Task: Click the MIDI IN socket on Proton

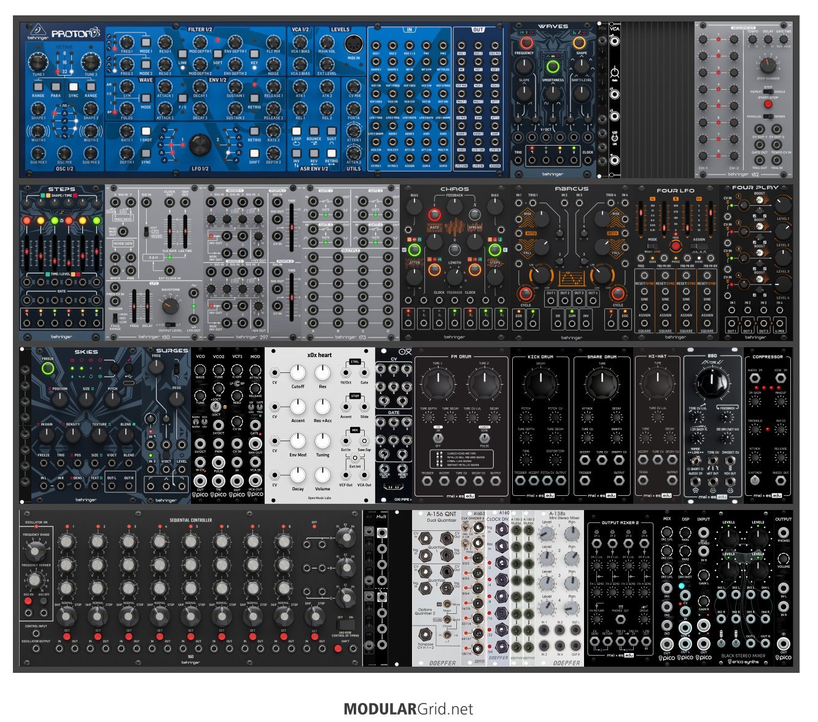Action: 353,45
